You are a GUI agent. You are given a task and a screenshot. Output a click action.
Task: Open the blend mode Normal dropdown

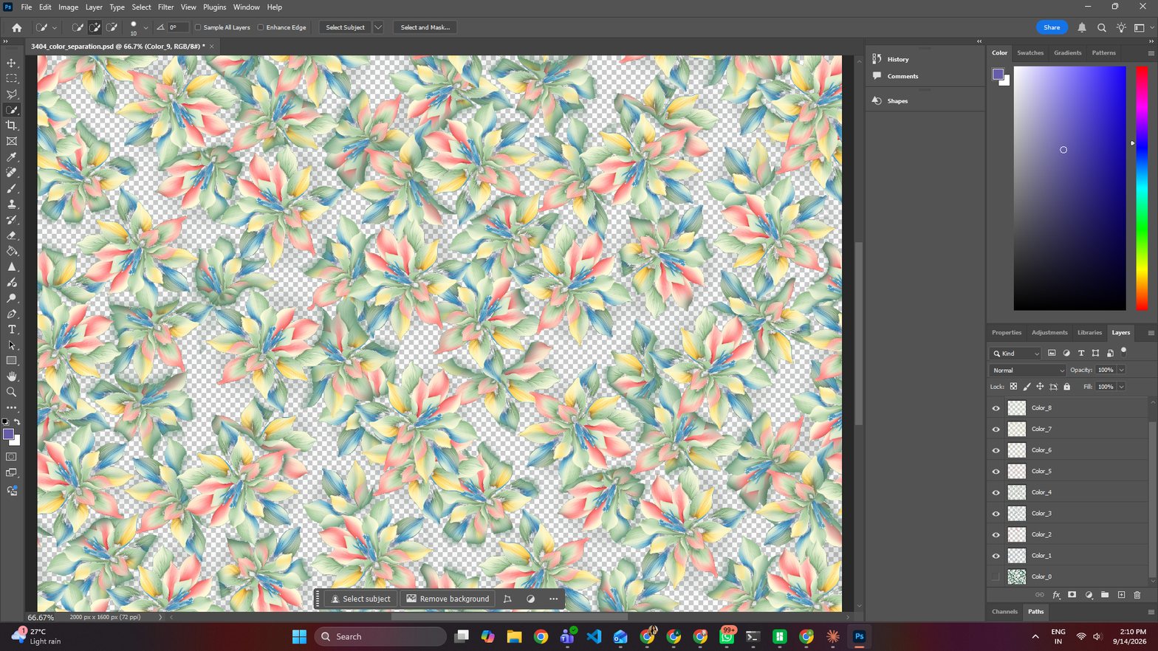click(1027, 370)
